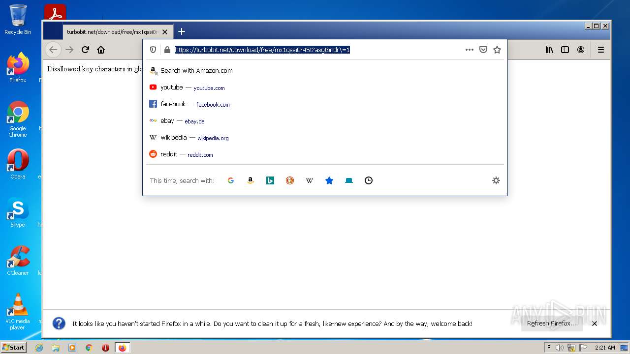Open Firefox account icon
Viewport: 630px width, 354px height.
581,50
